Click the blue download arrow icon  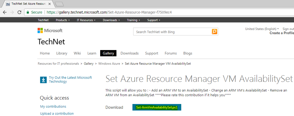(x=43, y=80)
